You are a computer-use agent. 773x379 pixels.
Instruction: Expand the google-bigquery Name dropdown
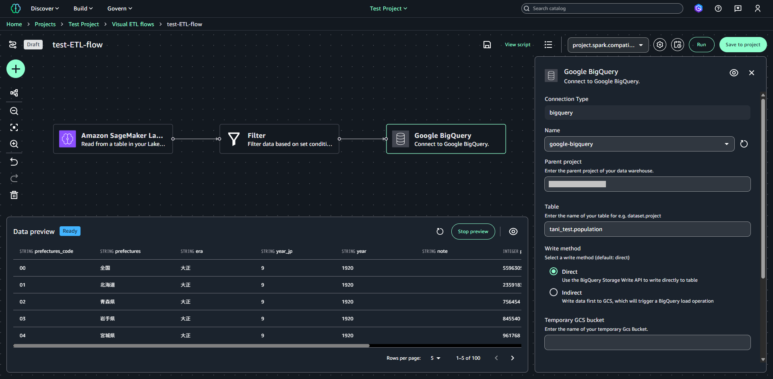point(639,144)
